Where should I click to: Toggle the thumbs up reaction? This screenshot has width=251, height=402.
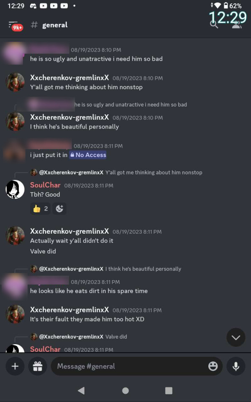[40, 209]
